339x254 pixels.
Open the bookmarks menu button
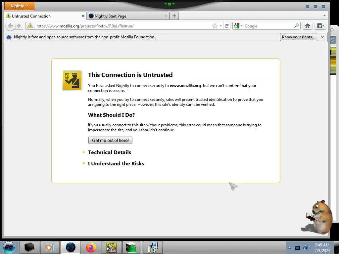(x=320, y=26)
